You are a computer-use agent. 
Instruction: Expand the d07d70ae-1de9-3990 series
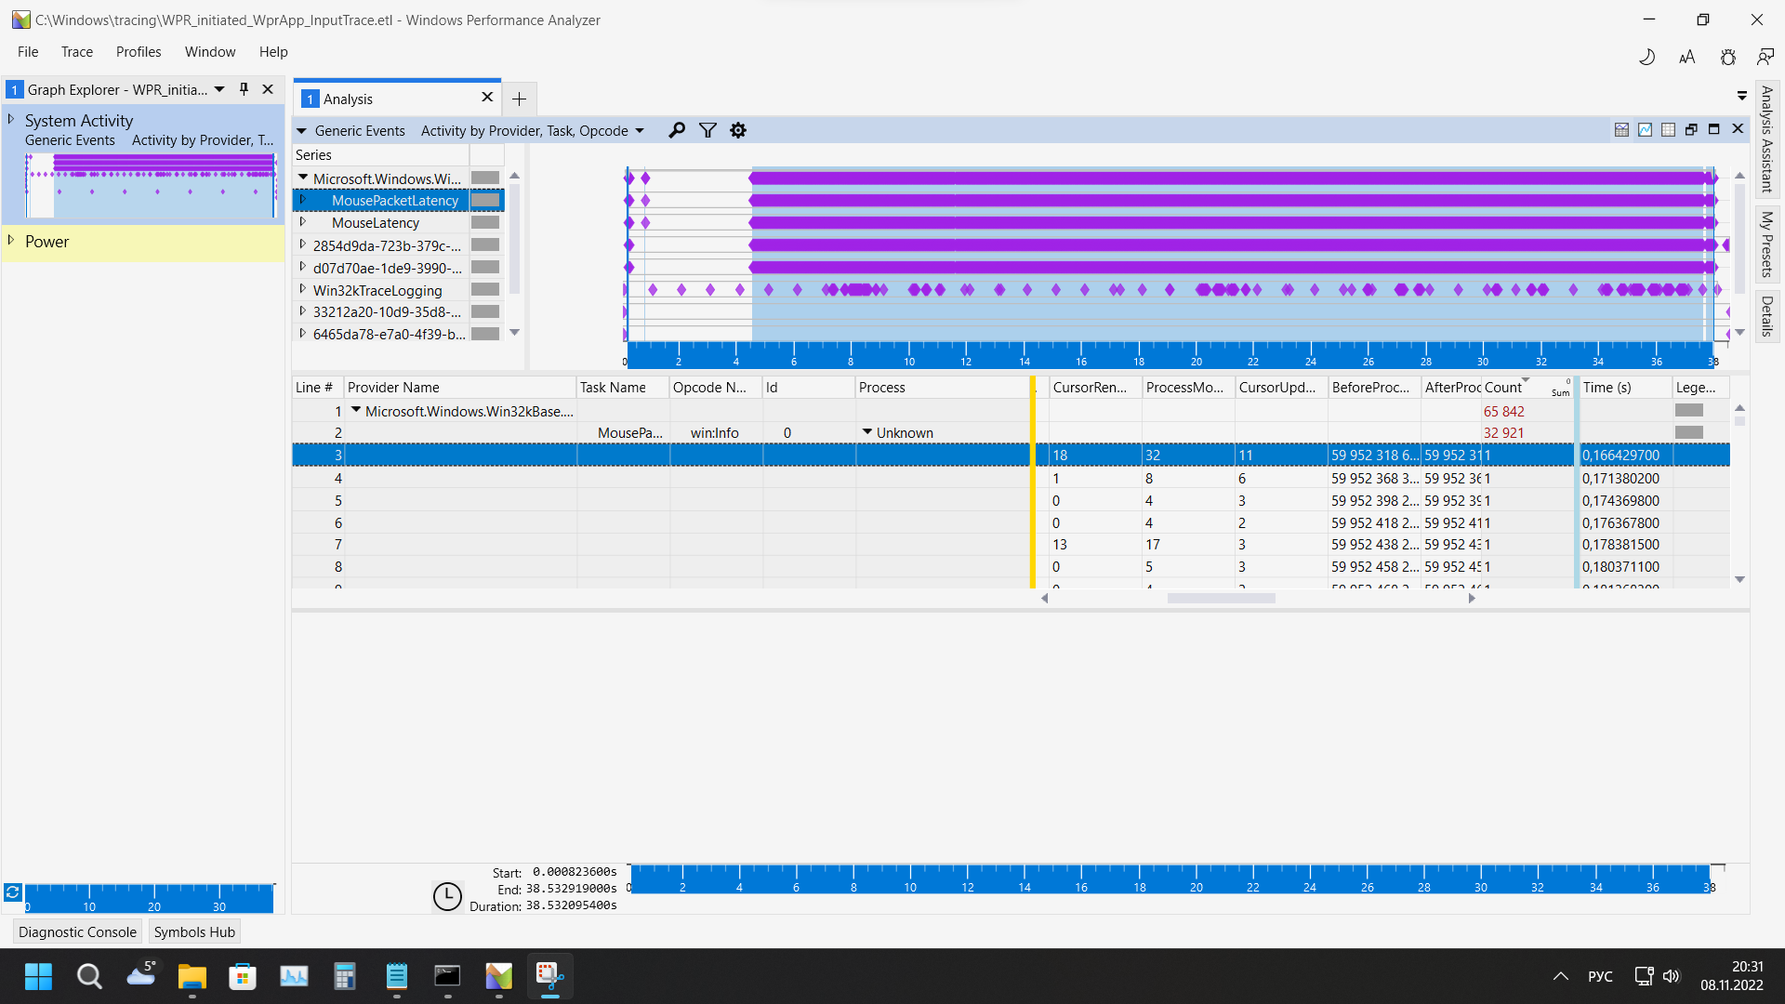click(x=303, y=267)
